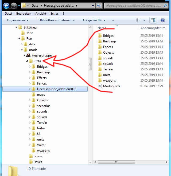
Task: Click the tree pane vertical scrollbar thumb
Action: pyautogui.click(x=90, y=64)
